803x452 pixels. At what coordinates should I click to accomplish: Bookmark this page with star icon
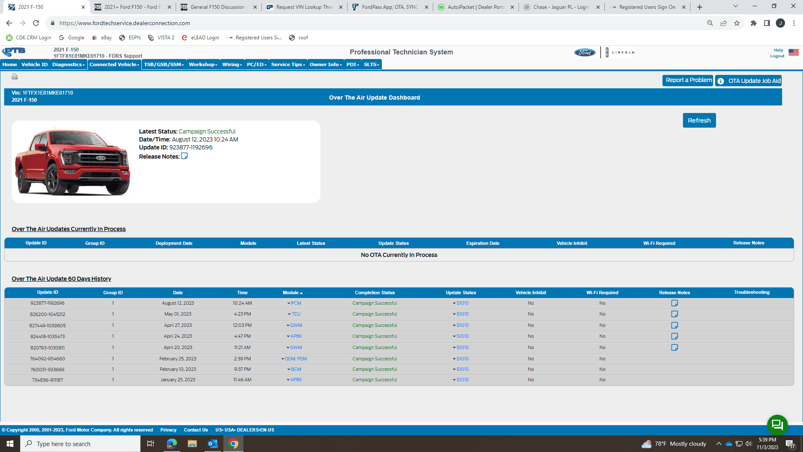point(737,23)
